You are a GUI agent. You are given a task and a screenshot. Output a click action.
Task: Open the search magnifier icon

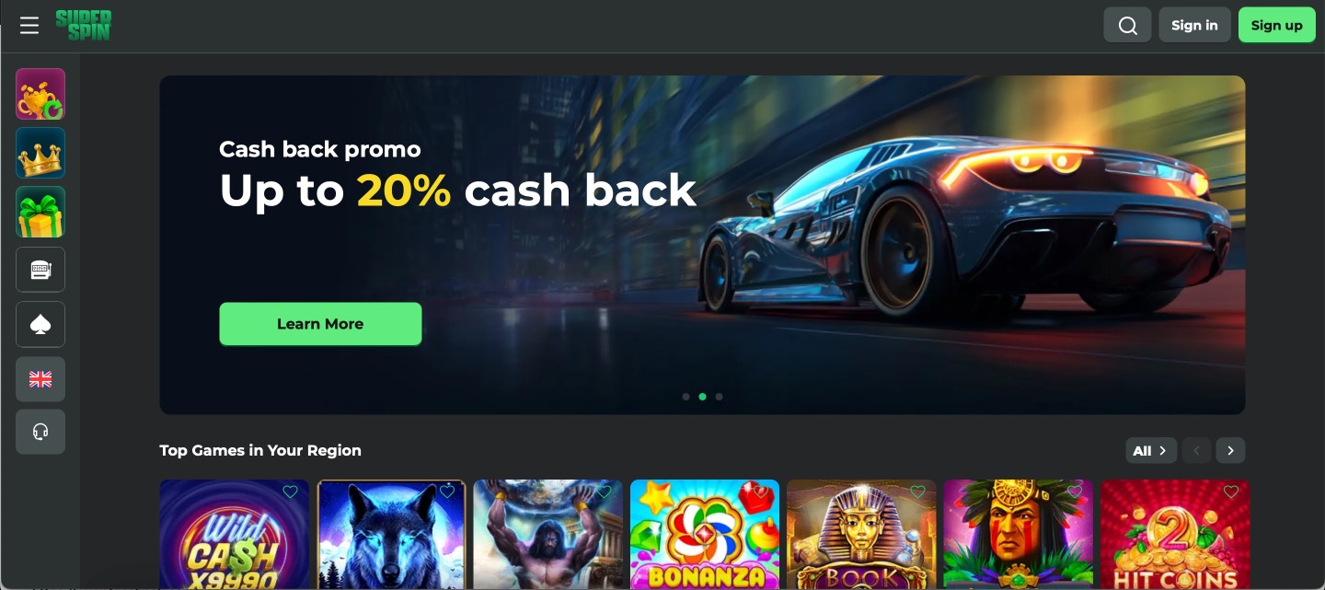[x=1127, y=26]
